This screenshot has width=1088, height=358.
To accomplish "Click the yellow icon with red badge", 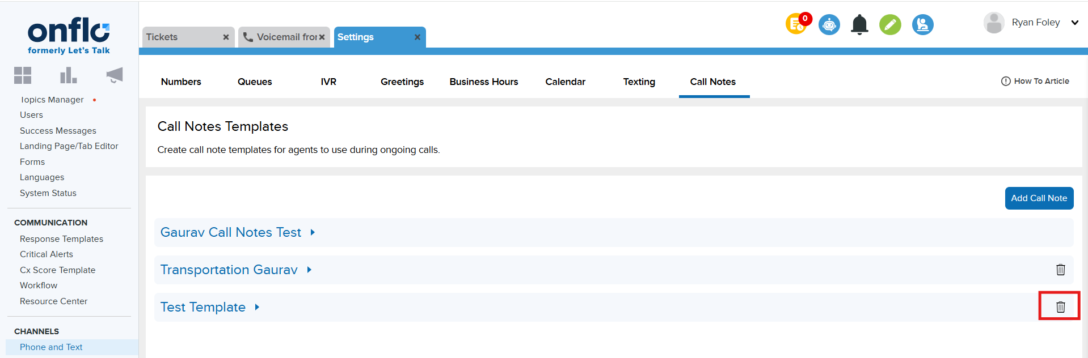I will 796,24.
